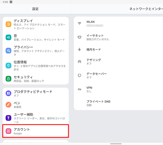Tap the 9:30 clock in status bar

click(x=5, y=2)
